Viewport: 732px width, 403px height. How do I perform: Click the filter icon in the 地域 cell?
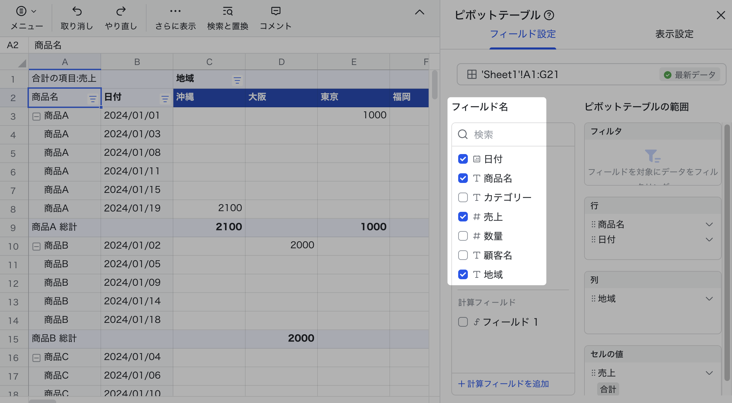pos(237,80)
